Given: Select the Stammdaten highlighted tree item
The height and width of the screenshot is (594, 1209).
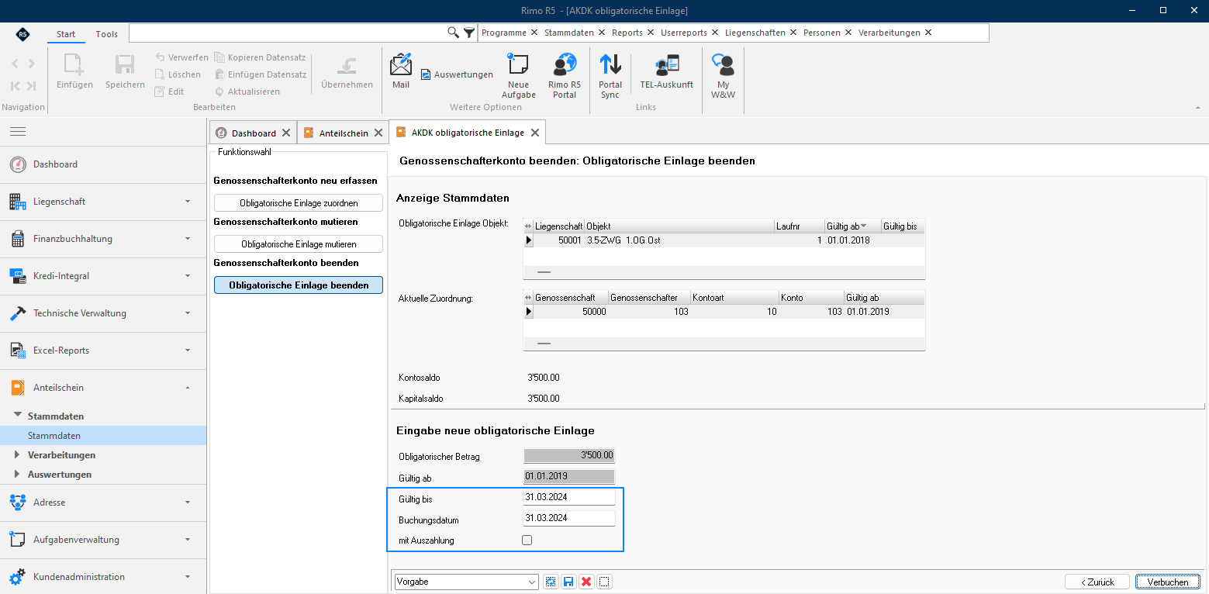Looking at the screenshot, I should (x=103, y=436).
